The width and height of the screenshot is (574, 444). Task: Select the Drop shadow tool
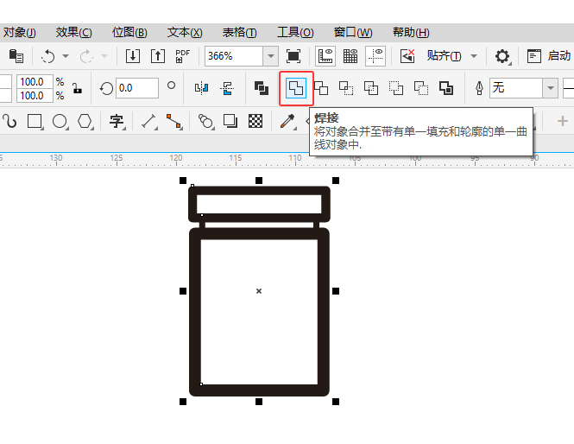tap(230, 121)
